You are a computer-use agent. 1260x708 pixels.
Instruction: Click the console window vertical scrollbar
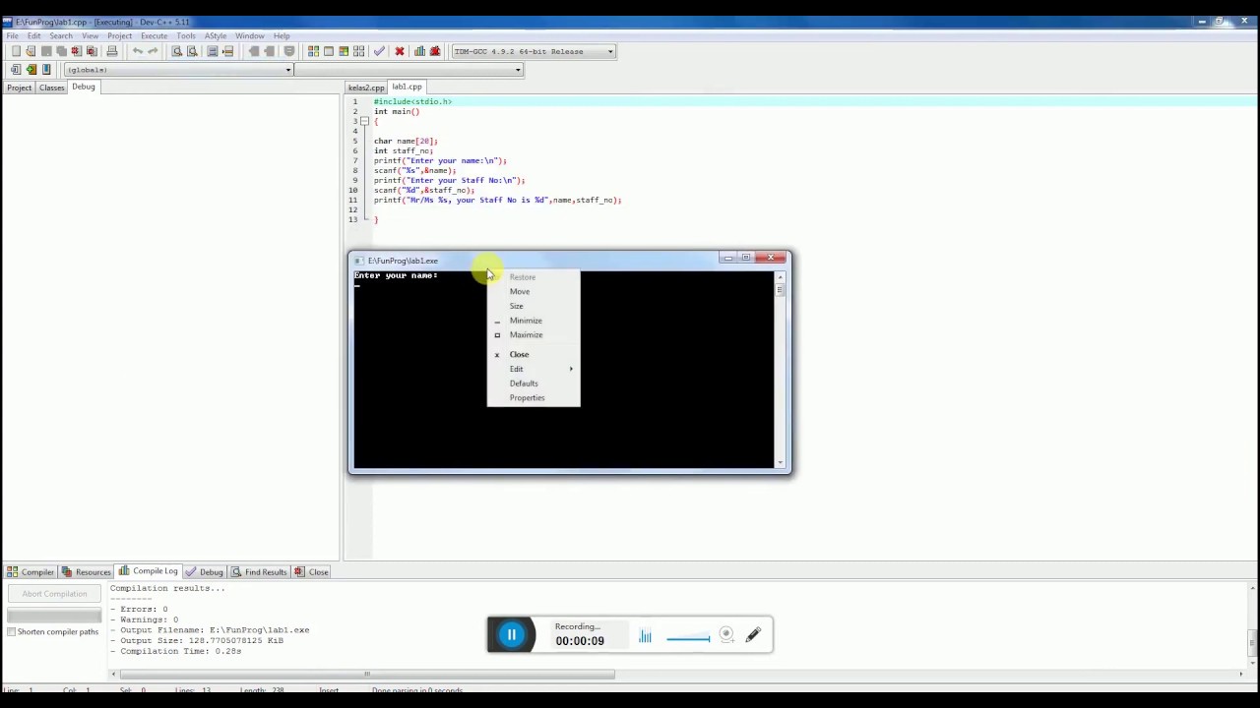[780, 369]
